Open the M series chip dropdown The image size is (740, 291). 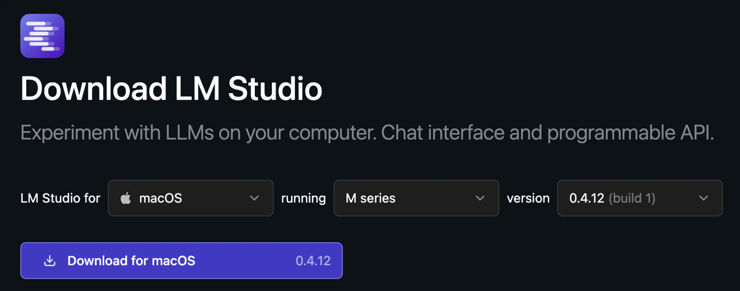pos(416,198)
